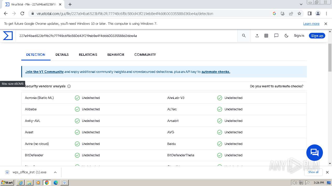
Task: Click the search magnifier icon
Action: point(244,36)
